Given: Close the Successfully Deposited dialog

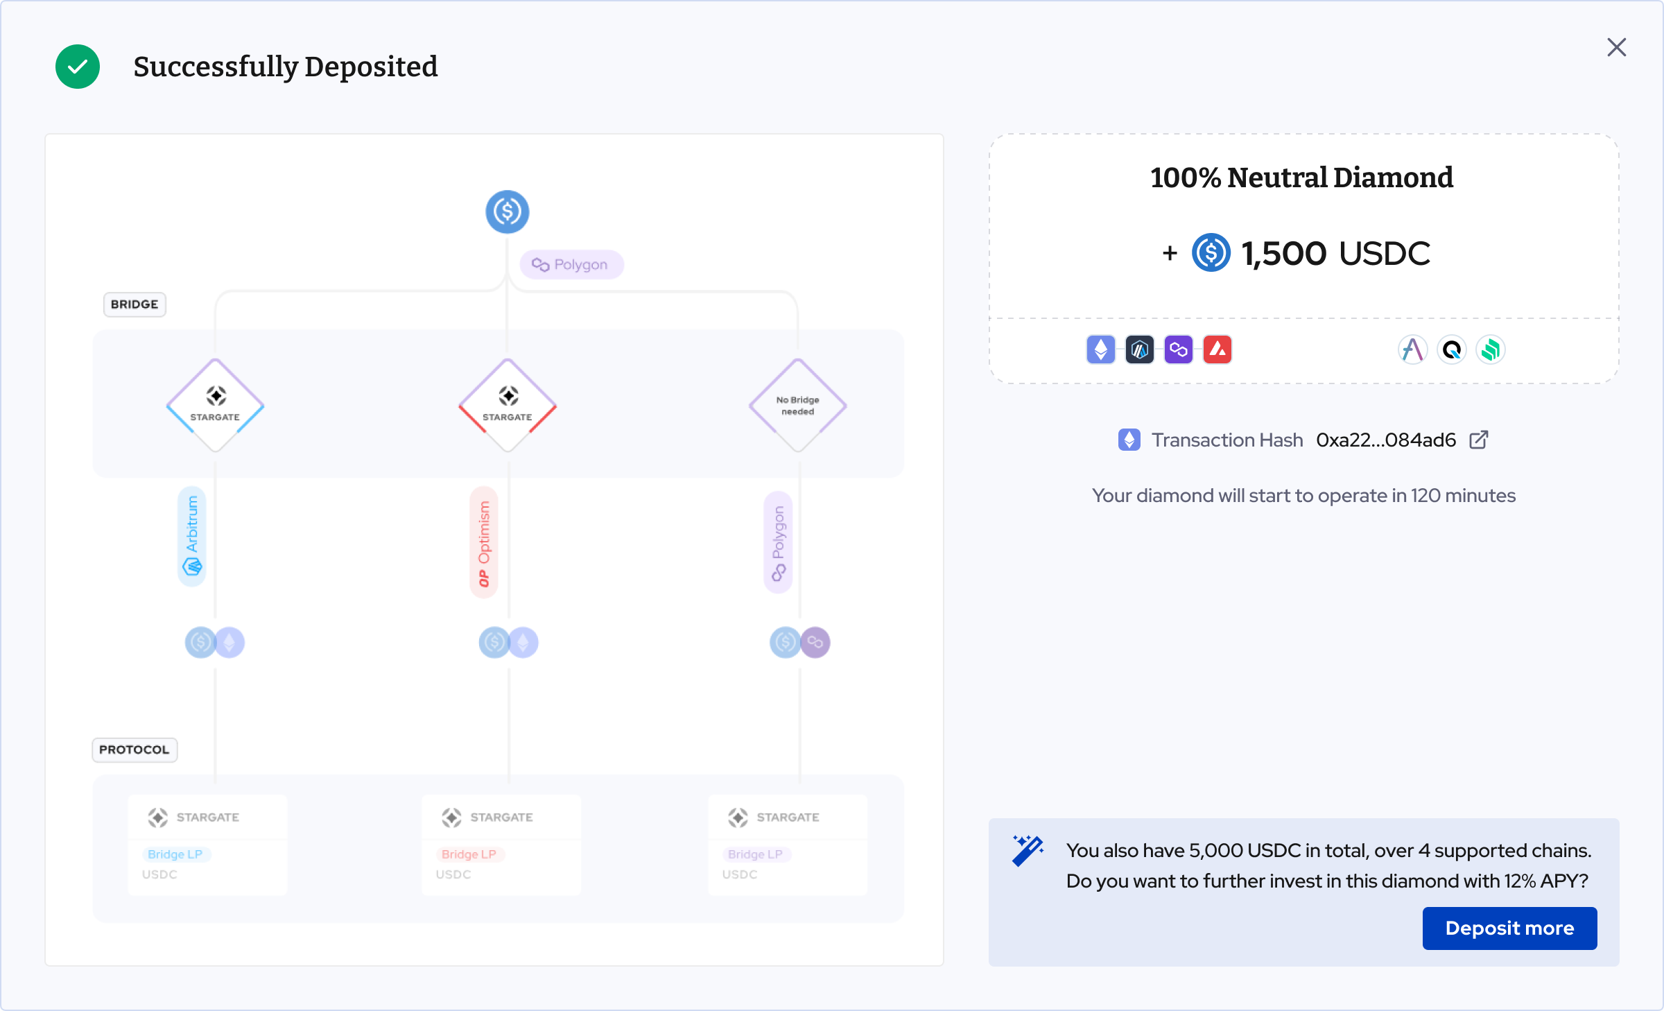Looking at the screenshot, I should coord(1616,47).
